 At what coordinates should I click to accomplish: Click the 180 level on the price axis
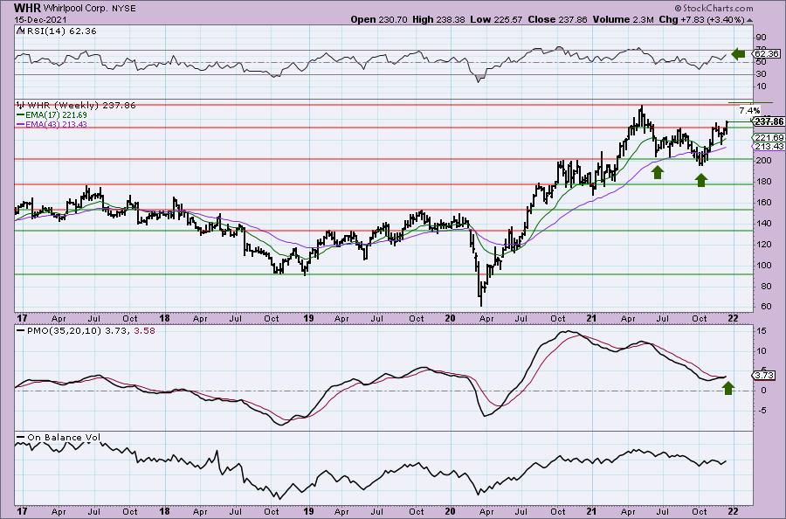763,182
